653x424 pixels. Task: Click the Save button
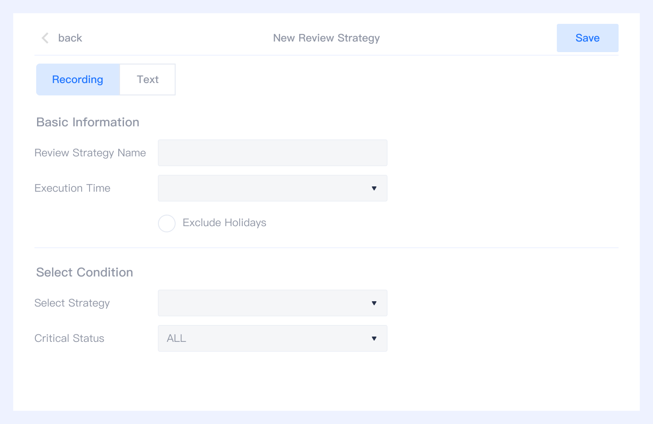click(x=587, y=38)
